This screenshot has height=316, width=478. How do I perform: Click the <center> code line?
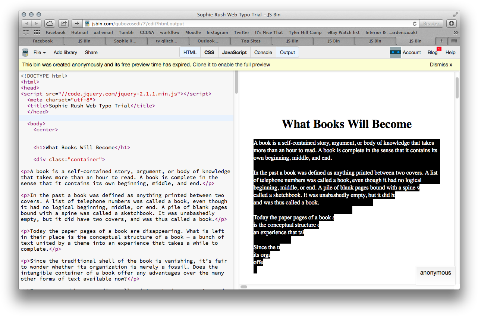[45, 129]
